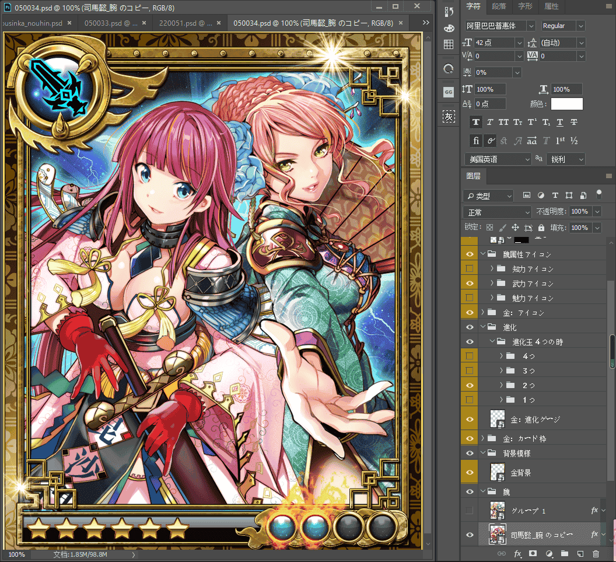Switch to the 050033.psd document tab
This screenshot has height=562, width=616.
[111, 23]
